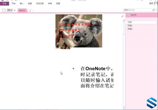Expand the 测试 notebook dropdown arrow
The width and height of the screenshot is (158, 110).
coord(15,10)
